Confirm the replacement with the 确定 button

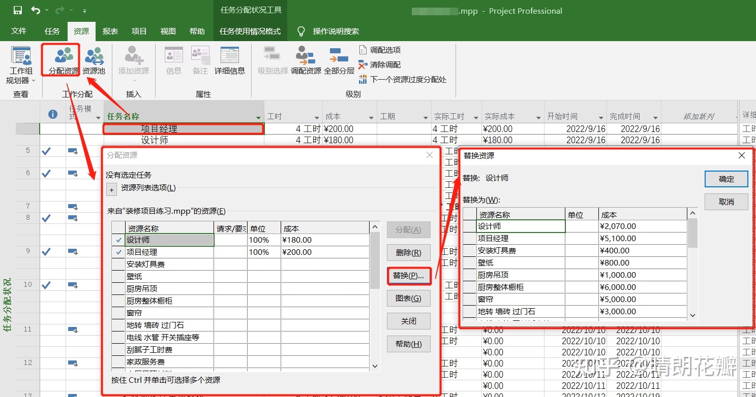pos(727,179)
